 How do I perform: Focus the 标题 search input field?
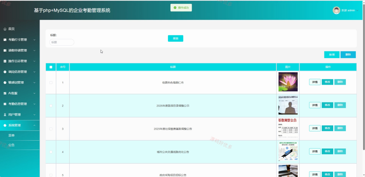coord(62,42)
